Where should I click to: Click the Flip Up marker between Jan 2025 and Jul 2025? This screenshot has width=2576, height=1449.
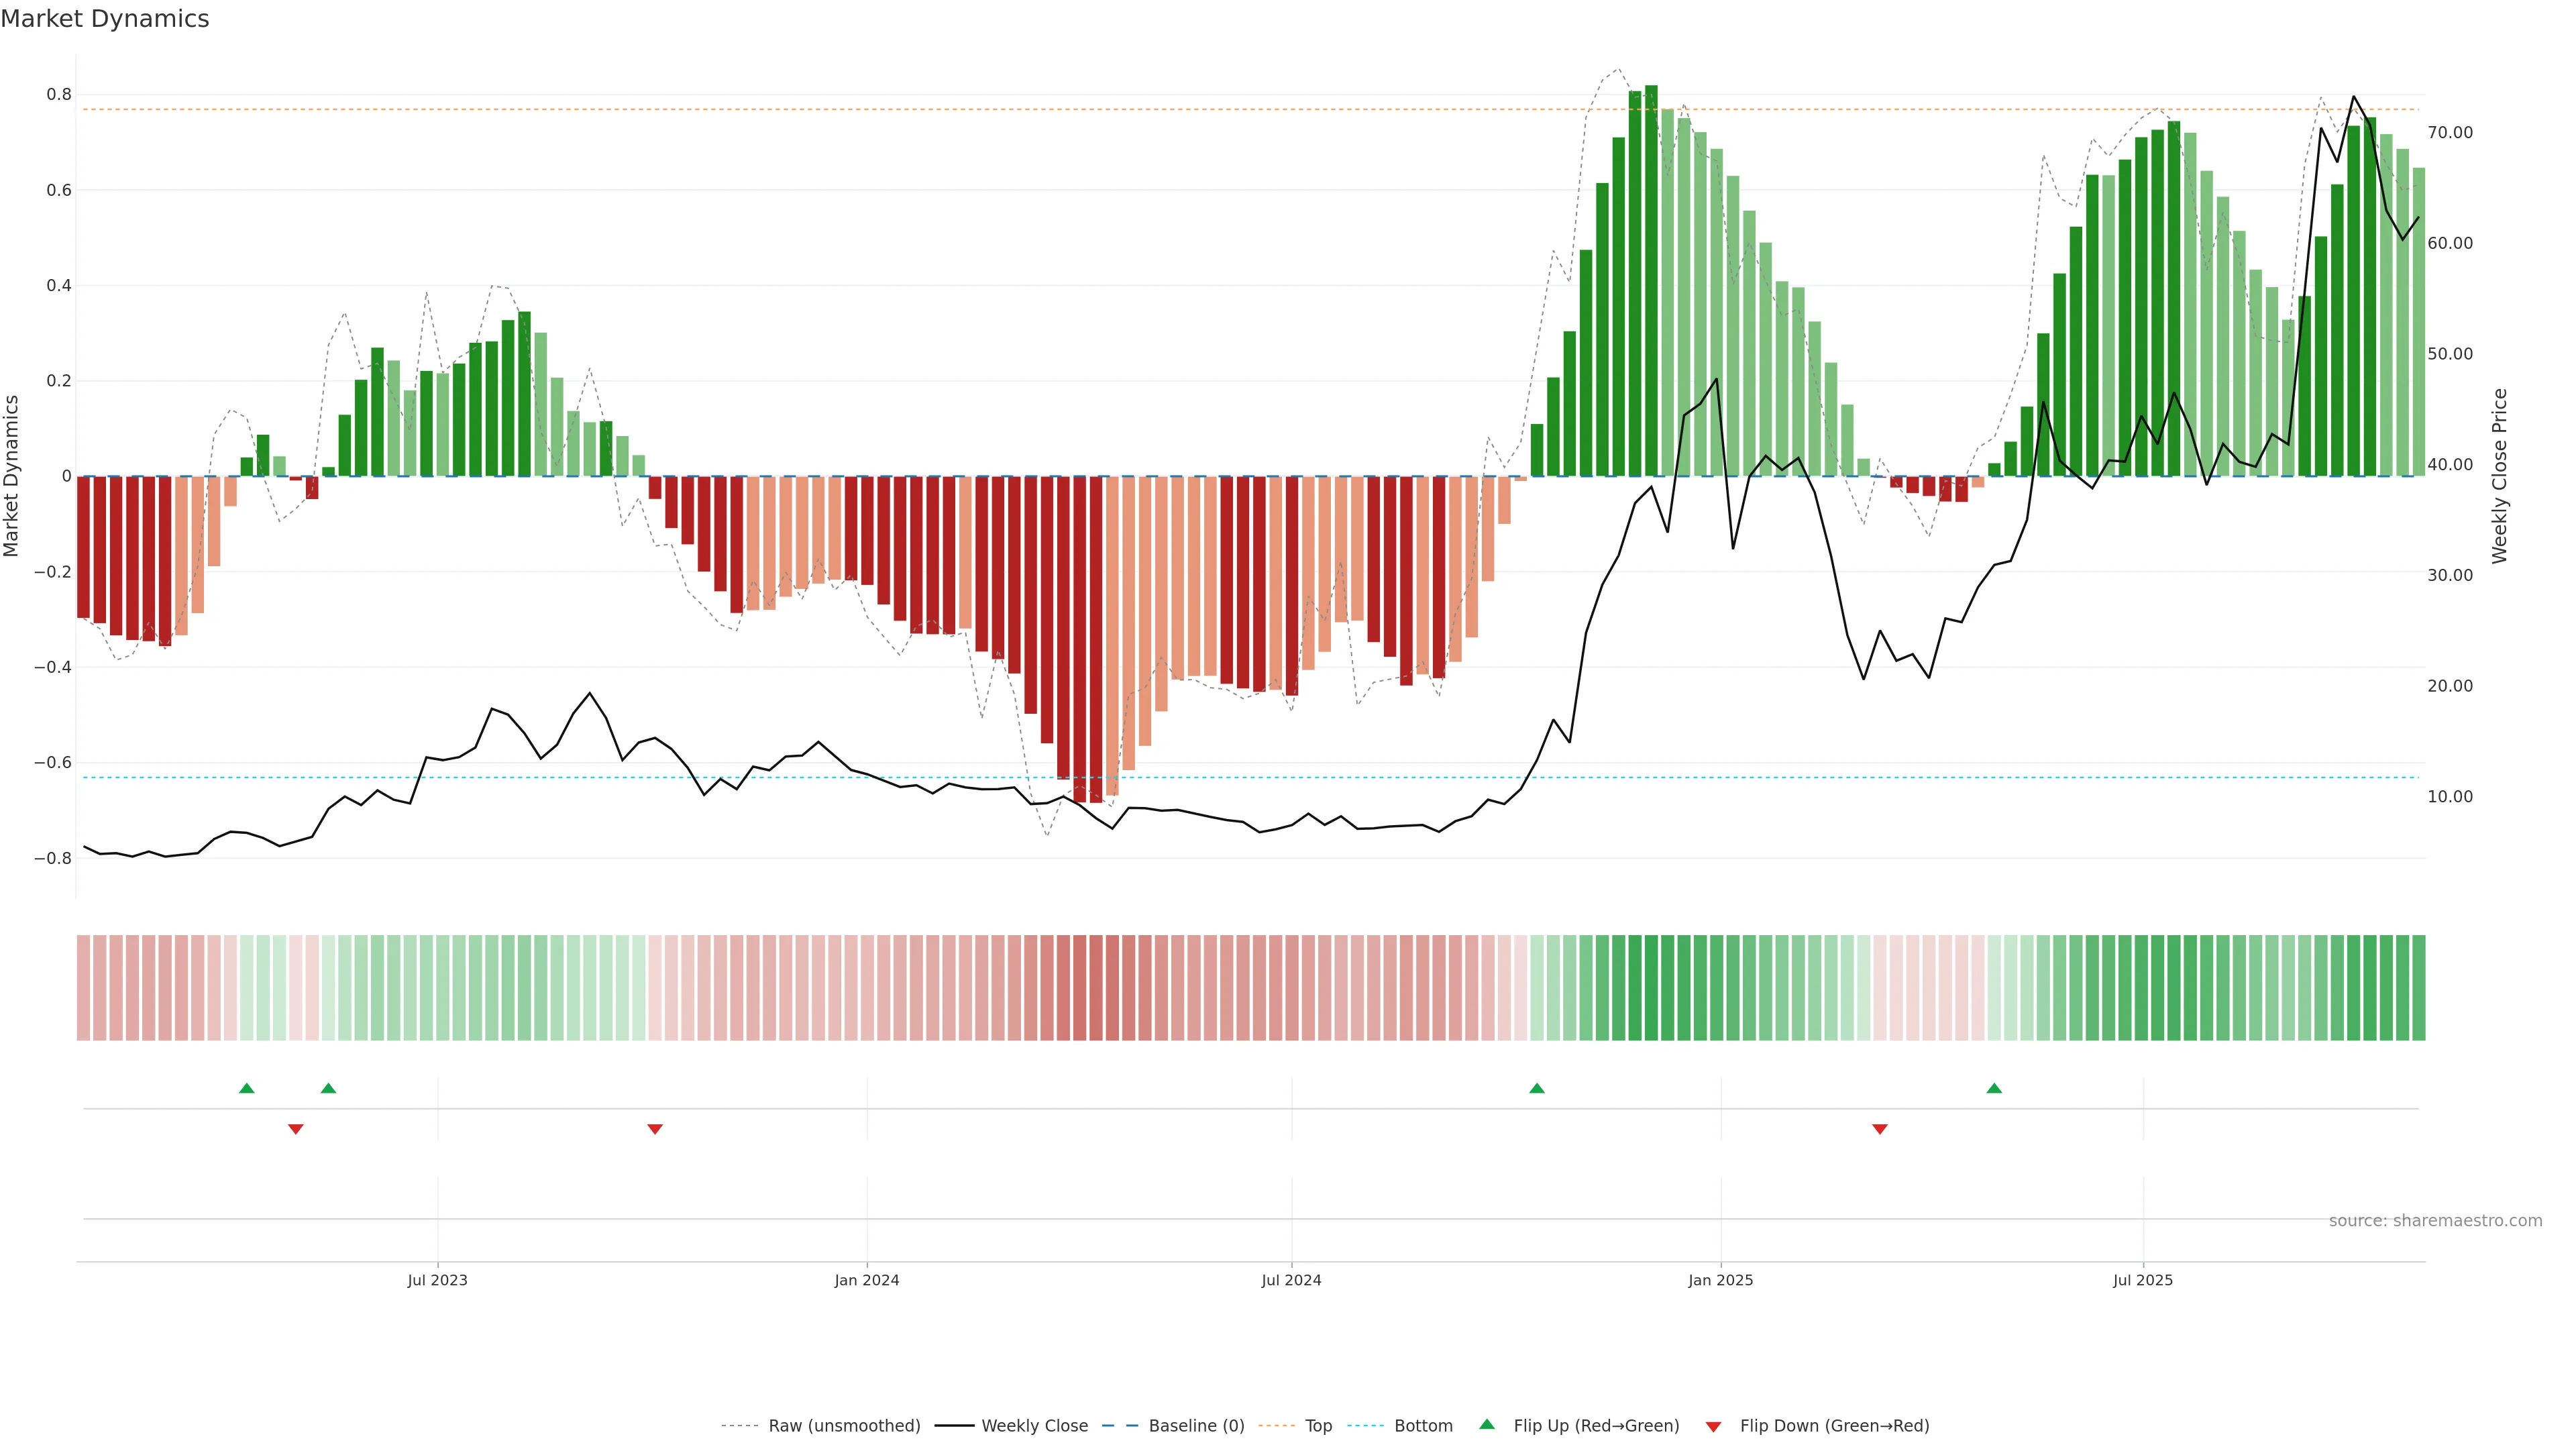tap(1994, 1088)
